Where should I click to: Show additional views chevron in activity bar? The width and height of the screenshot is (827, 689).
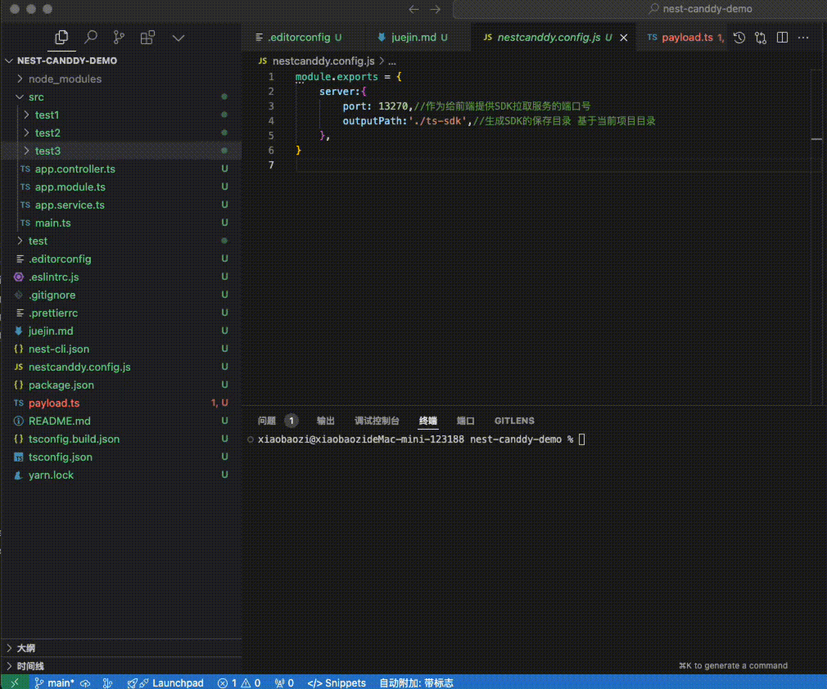click(x=178, y=38)
